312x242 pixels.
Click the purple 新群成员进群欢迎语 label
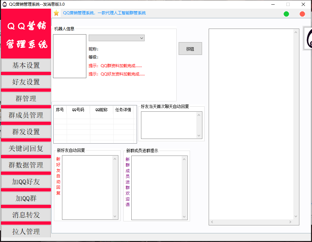tap(128, 182)
